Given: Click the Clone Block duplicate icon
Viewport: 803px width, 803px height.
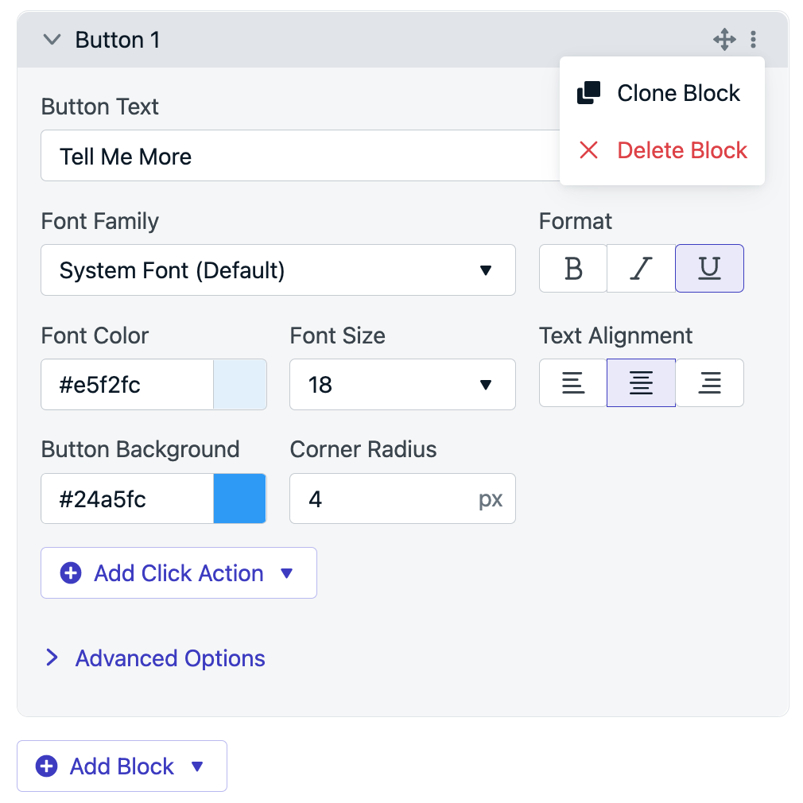Looking at the screenshot, I should click(588, 93).
